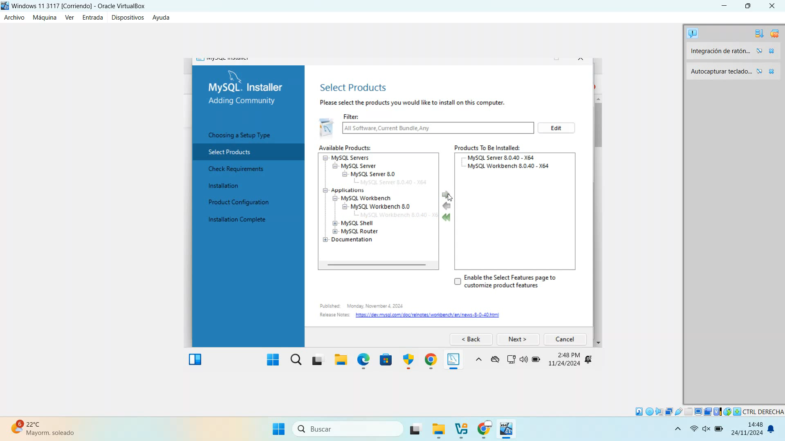Viewport: 785px width, 441px height.
Task: Open the Dispositivos menu
Action: pos(128,17)
